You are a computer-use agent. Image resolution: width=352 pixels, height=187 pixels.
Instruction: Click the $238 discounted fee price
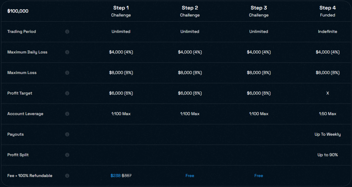[115, 176]
